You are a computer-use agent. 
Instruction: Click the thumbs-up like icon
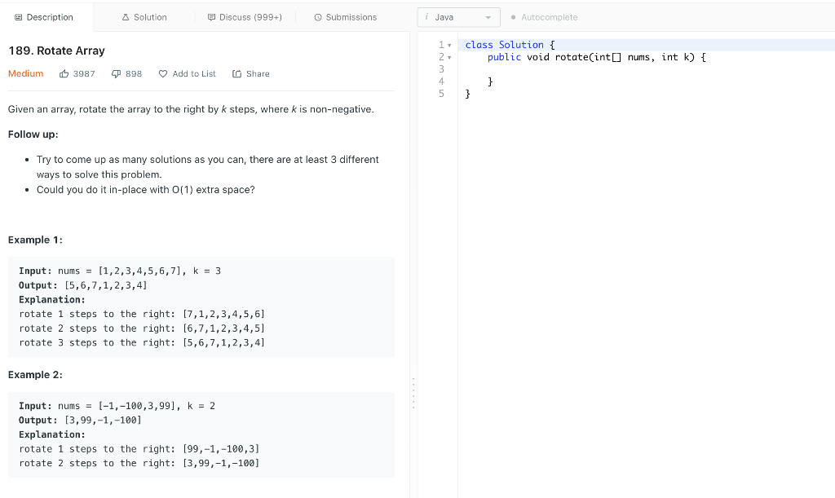(64, 74)
